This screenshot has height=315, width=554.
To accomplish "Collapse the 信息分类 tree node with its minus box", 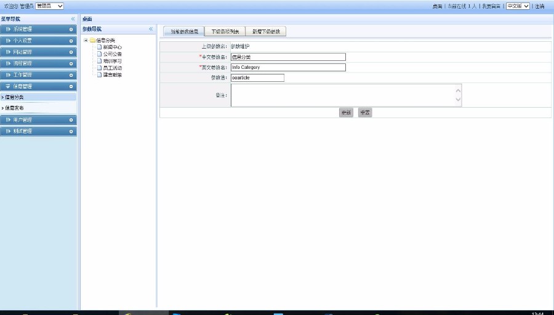I will 86,40.
